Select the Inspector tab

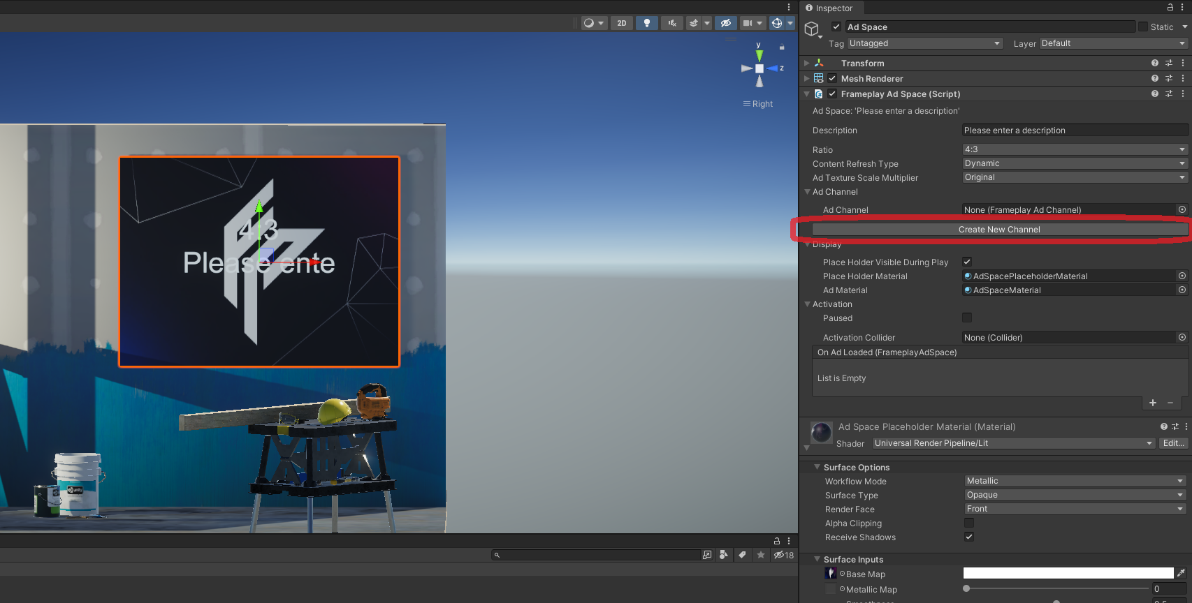(830, 8)
